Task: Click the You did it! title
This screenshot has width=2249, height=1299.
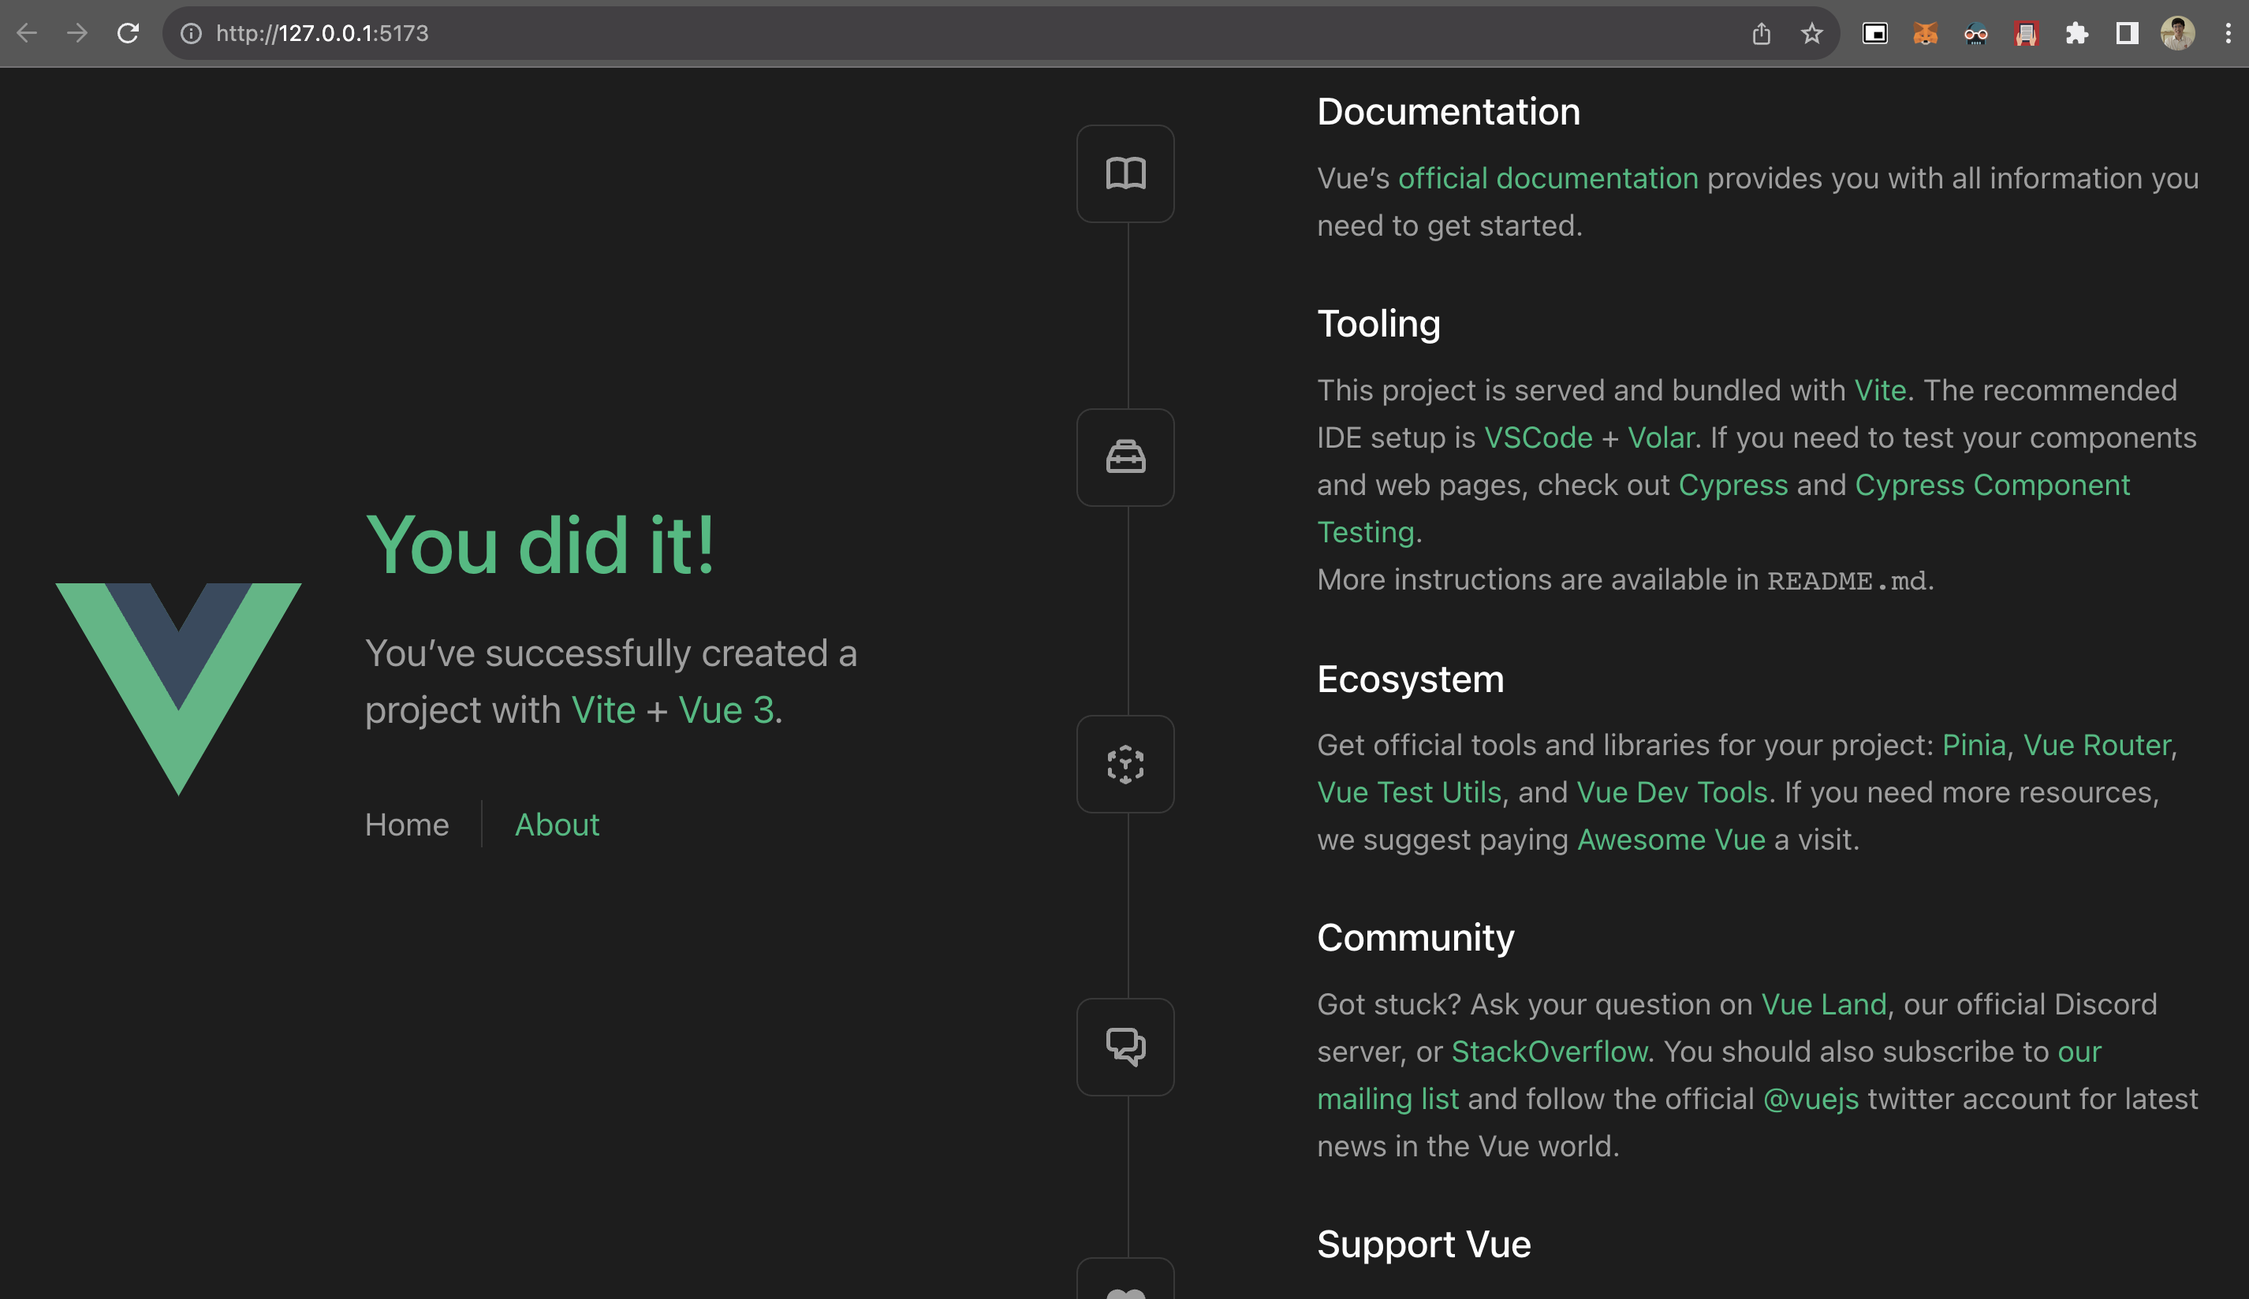Action: [x=541, y=544]
